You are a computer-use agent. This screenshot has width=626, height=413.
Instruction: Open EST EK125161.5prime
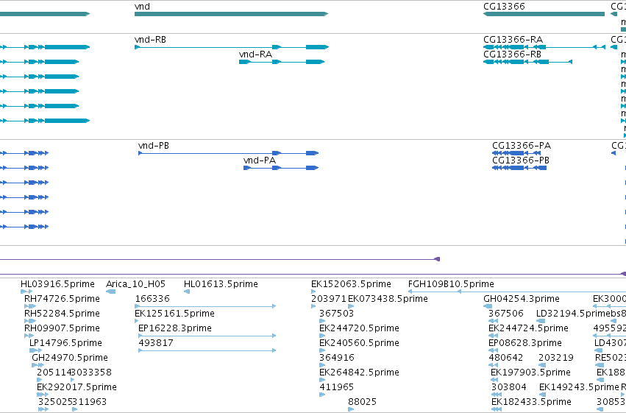[x=174, y=314]
